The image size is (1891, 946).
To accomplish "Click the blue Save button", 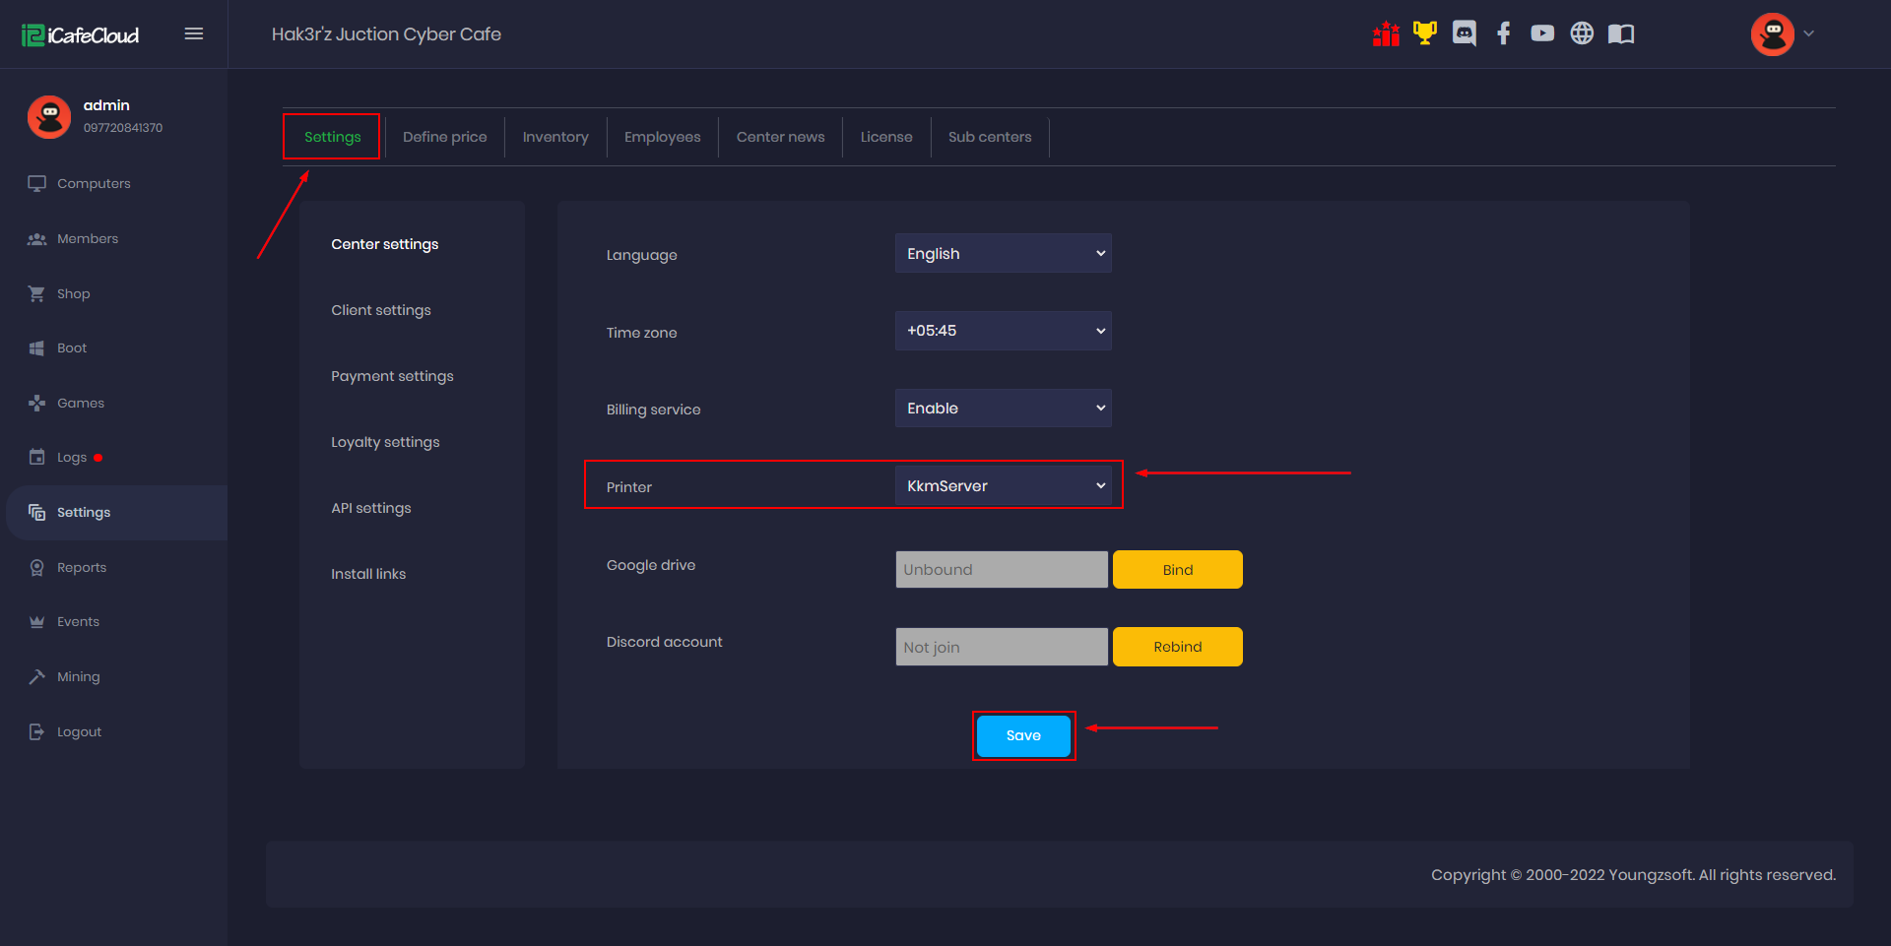I will click(x=1023, y=735).
